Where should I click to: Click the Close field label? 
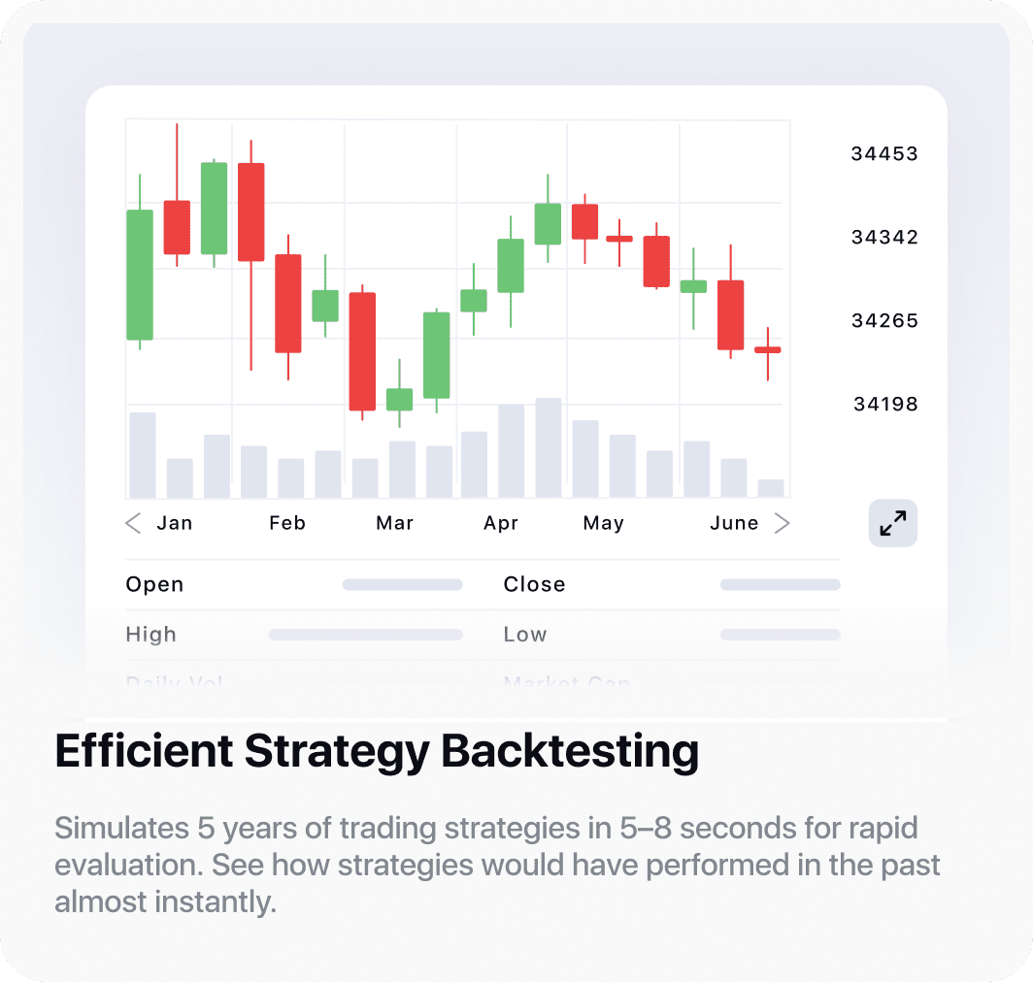534,584
